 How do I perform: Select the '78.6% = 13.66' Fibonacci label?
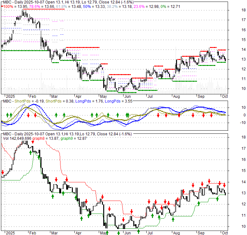pyautogui.click(x=41, y=7)
